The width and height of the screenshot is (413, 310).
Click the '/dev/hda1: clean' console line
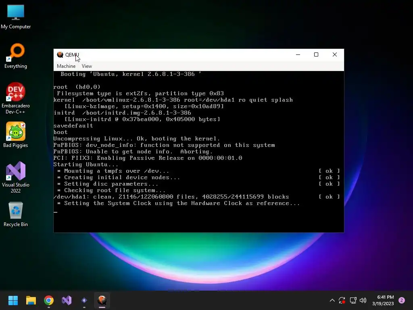coord(171,197)
